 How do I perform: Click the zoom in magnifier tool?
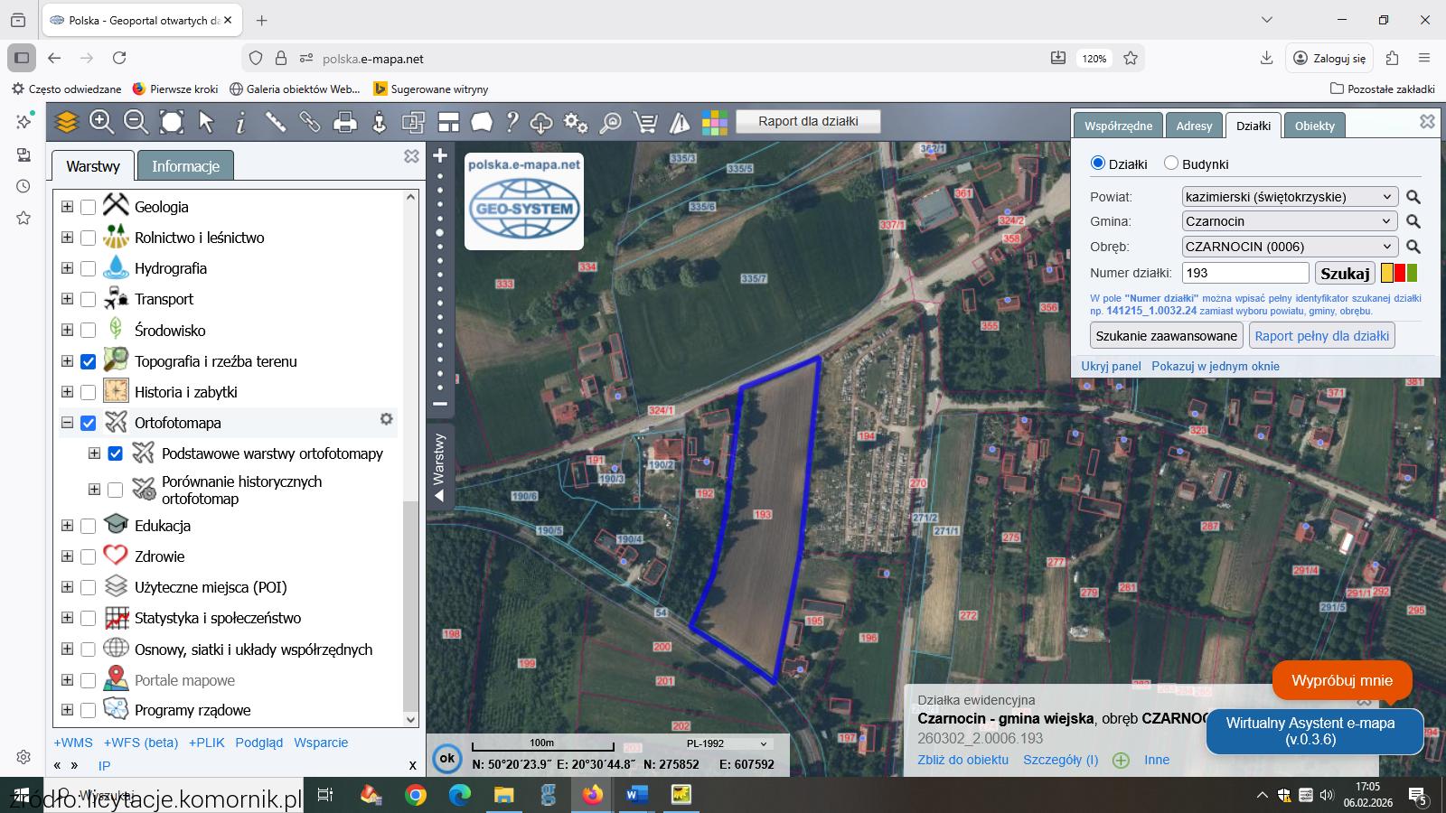[x=101, y=122]
